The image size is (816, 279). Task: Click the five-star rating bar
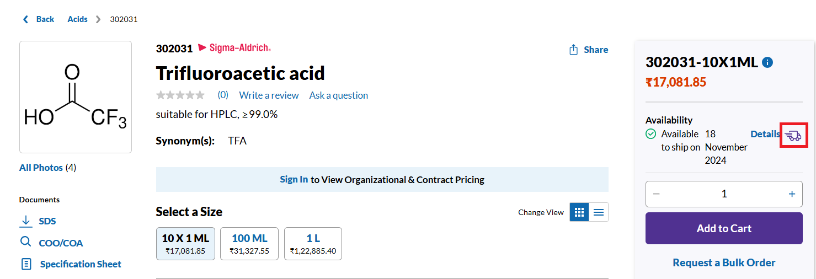point(180,95)
